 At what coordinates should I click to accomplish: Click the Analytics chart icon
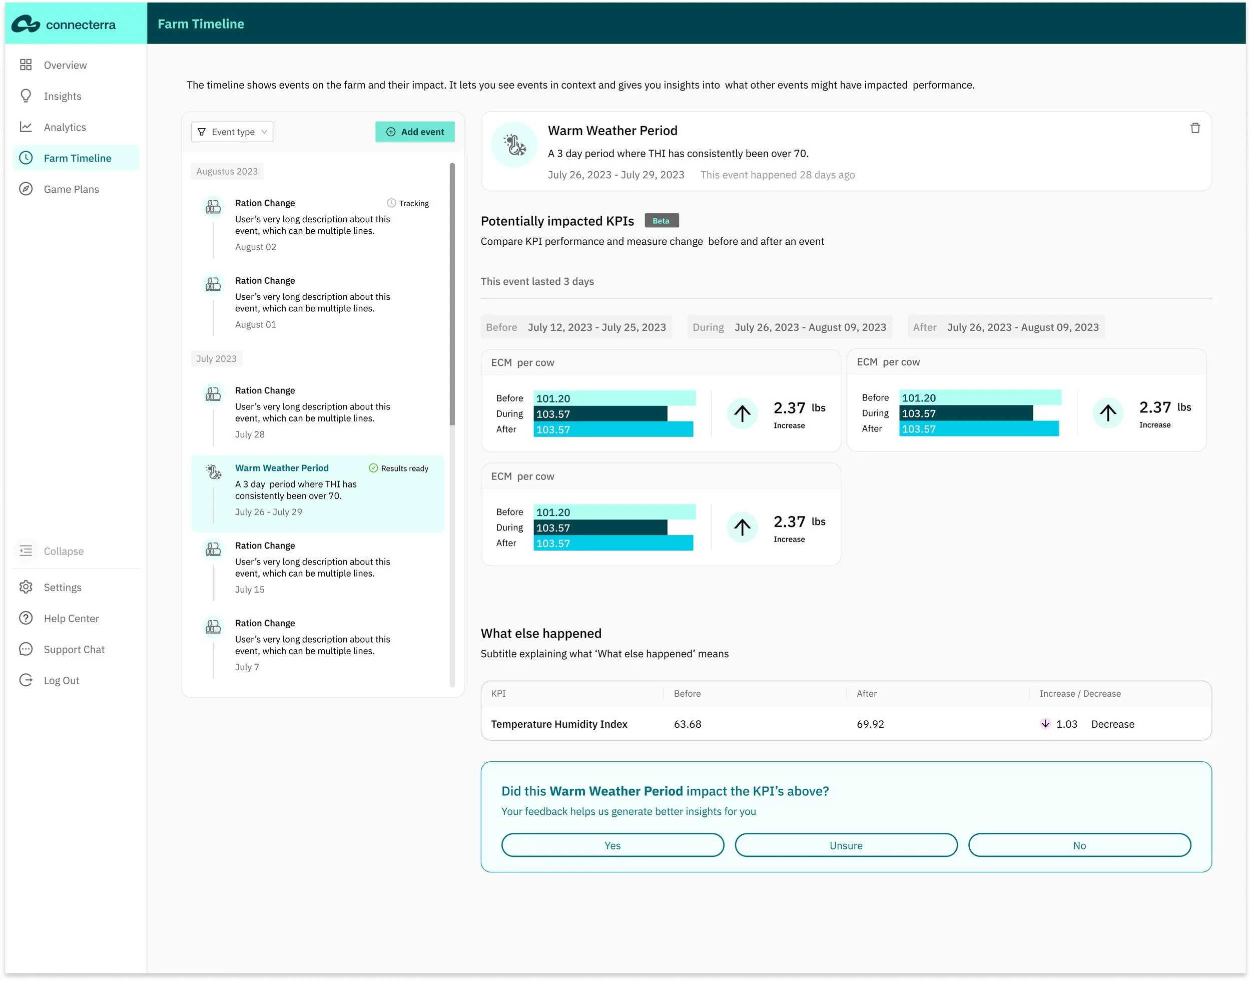click(x=26, y=127)
